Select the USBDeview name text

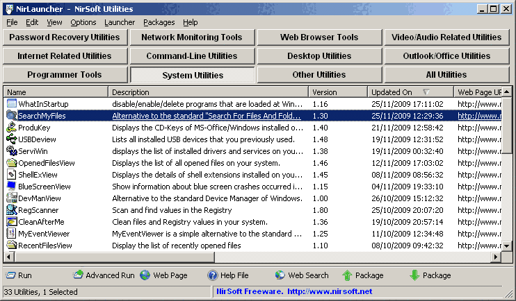pos(37,139)
